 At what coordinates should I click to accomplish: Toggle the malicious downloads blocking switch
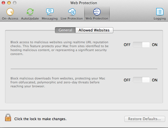click(x=141, y=80)
